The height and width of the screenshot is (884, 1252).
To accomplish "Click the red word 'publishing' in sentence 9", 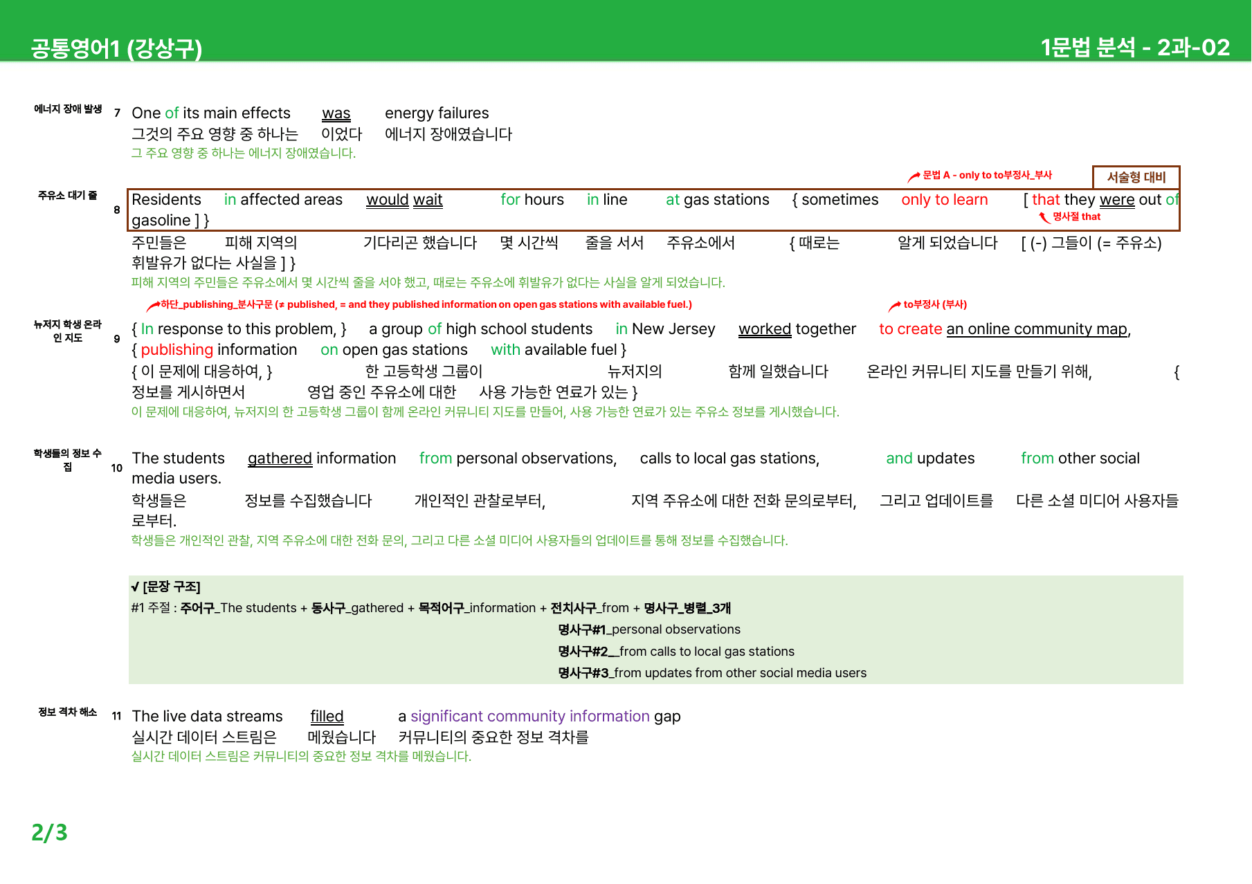I will coord(177,350).
